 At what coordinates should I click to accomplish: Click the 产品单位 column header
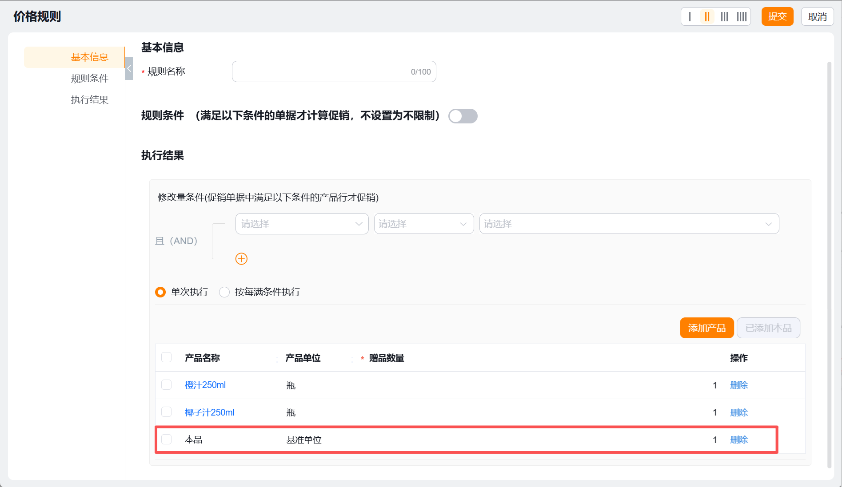point(303,358)
